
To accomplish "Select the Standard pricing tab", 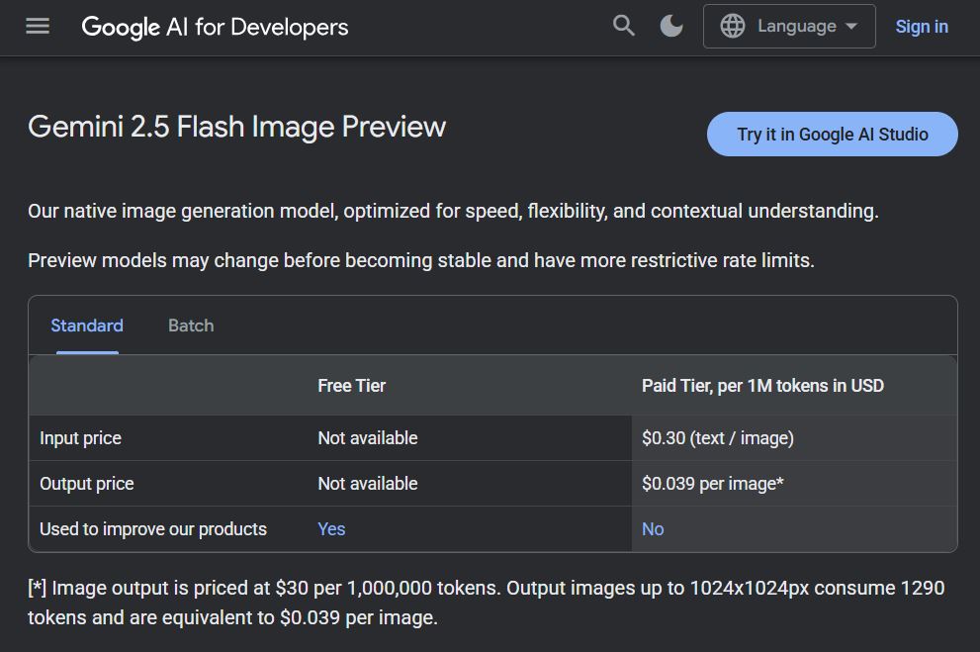I will point(87,326).
